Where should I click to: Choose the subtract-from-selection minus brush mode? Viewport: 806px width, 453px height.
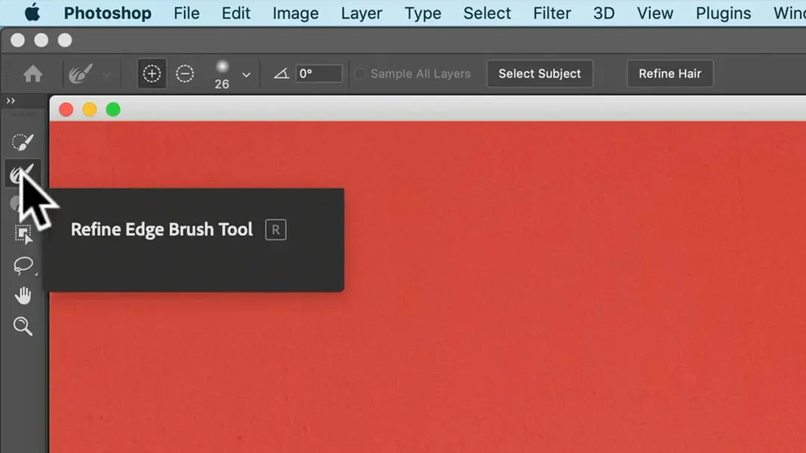click(x=185, y=74)
